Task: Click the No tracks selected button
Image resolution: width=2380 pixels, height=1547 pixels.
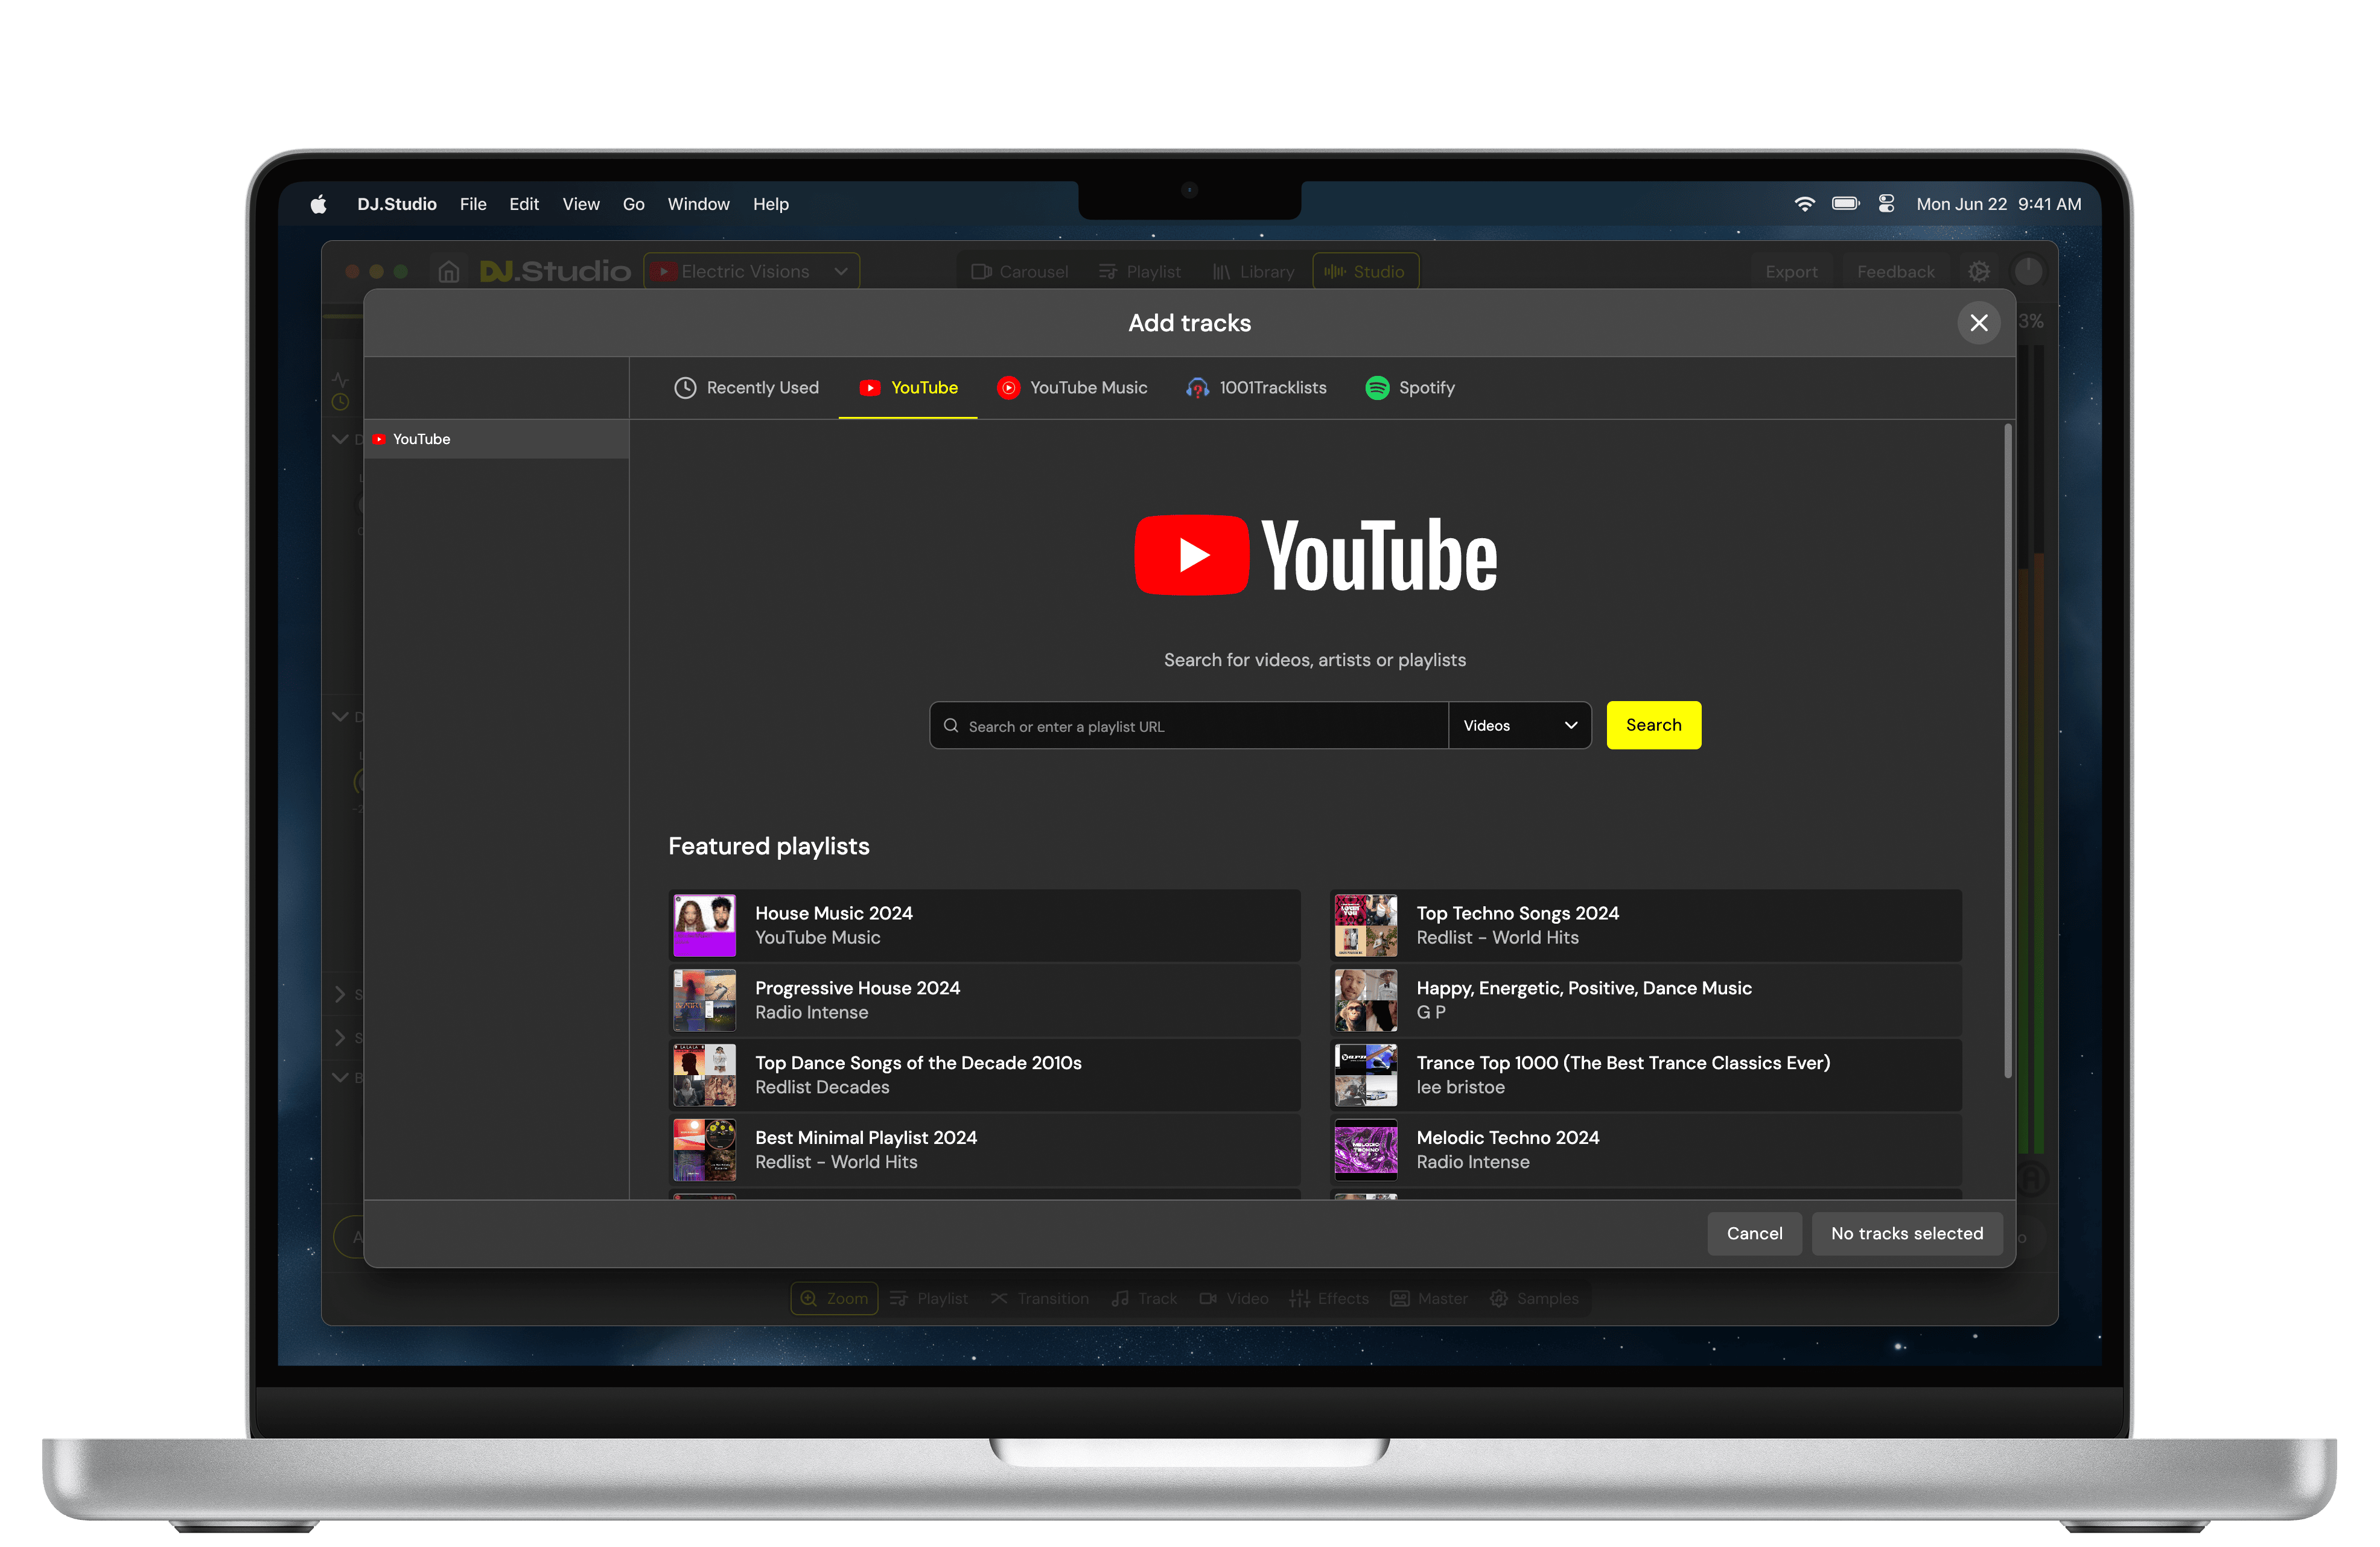Action: click(1906, 1234)
